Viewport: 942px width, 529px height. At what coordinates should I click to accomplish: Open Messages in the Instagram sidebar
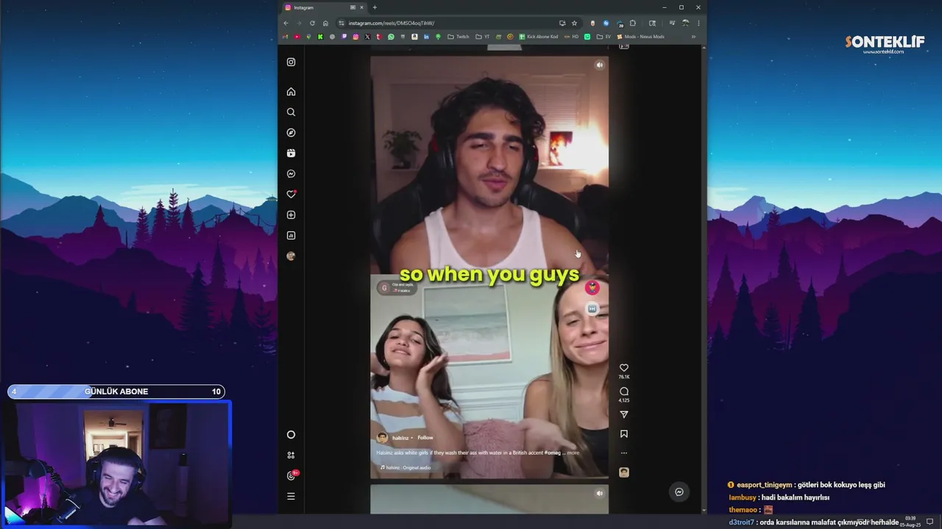(291, 174)
